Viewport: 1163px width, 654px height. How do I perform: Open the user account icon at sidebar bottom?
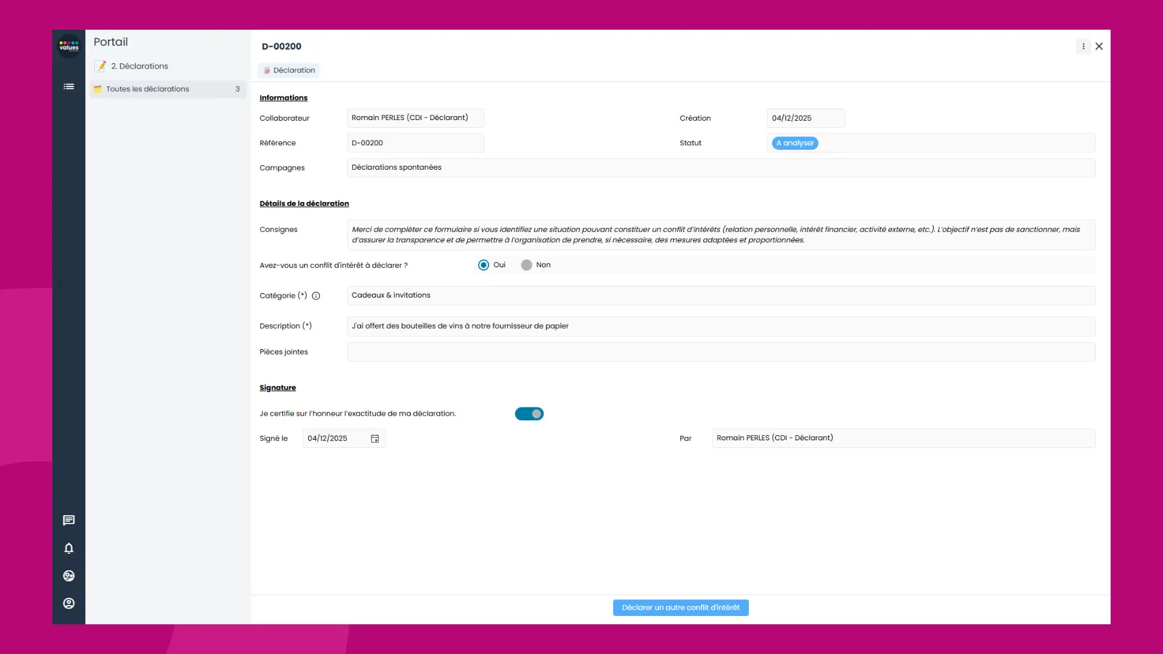point(68,603)
